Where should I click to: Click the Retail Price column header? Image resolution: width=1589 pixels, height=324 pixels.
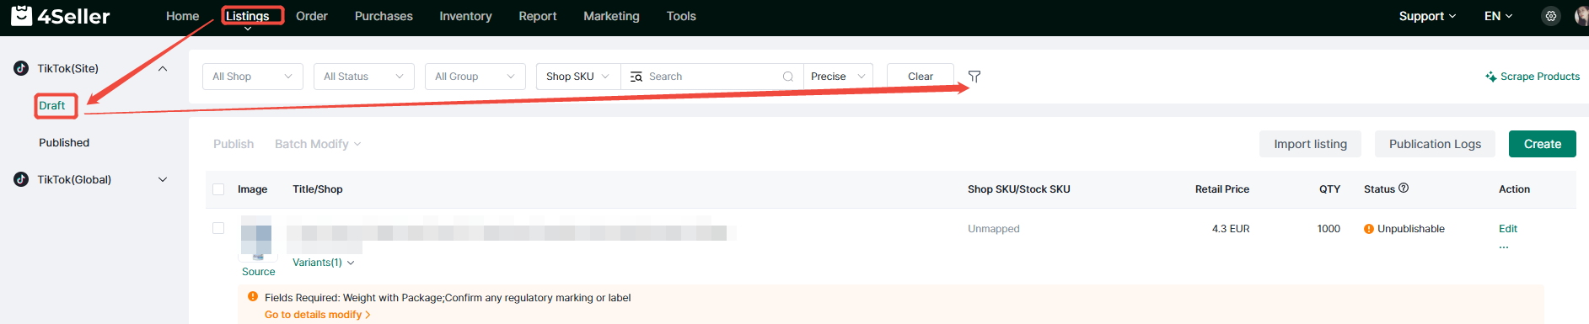click(x=1222, y=189)
